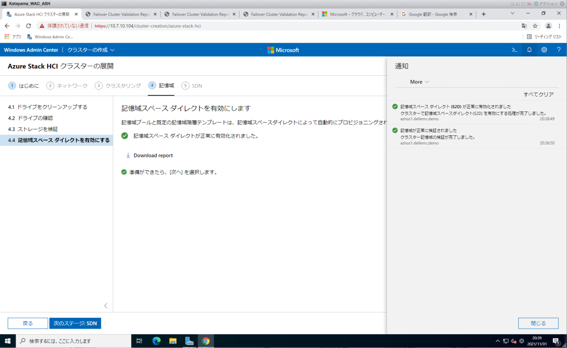Download the S2D report

point(149,155)
